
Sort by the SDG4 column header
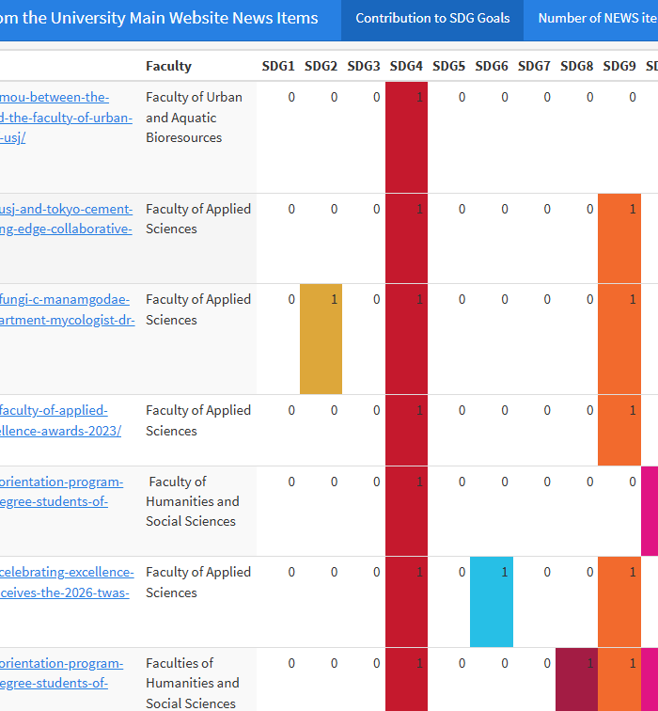point(406,66)
